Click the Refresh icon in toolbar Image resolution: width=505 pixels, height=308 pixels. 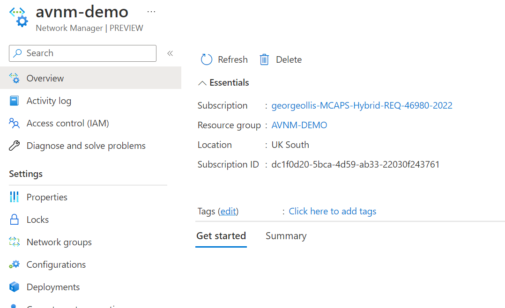pyautogui.click(x=207, y=59)
